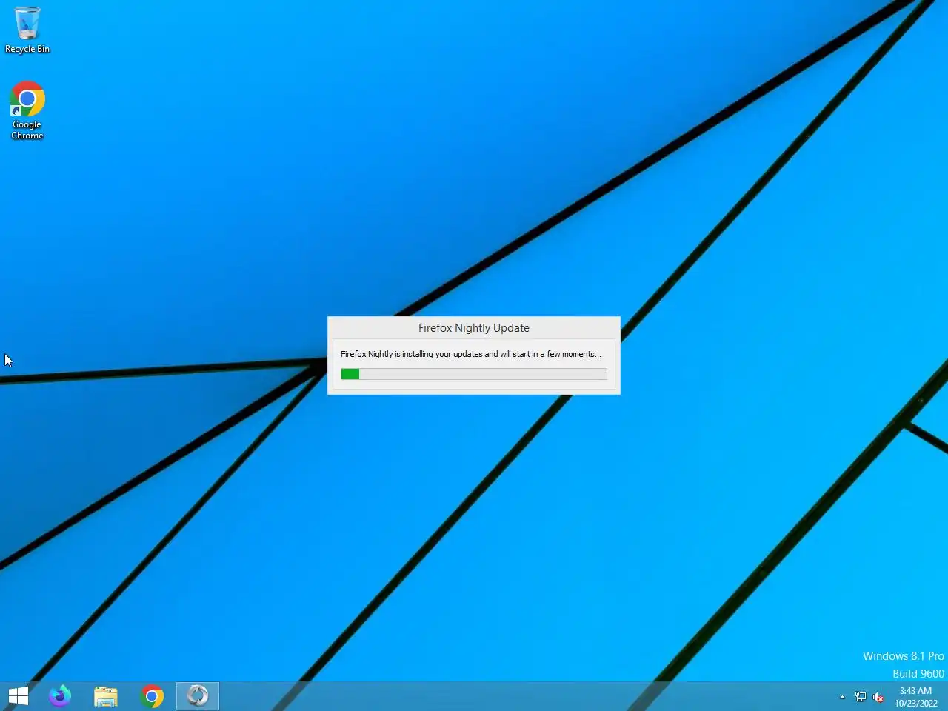Click the "installing your updates" message

click(x=470, y=354)
